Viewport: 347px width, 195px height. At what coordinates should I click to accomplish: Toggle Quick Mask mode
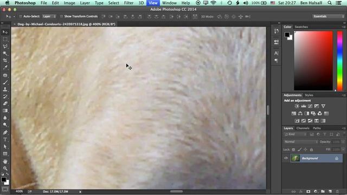click(5, 190)
